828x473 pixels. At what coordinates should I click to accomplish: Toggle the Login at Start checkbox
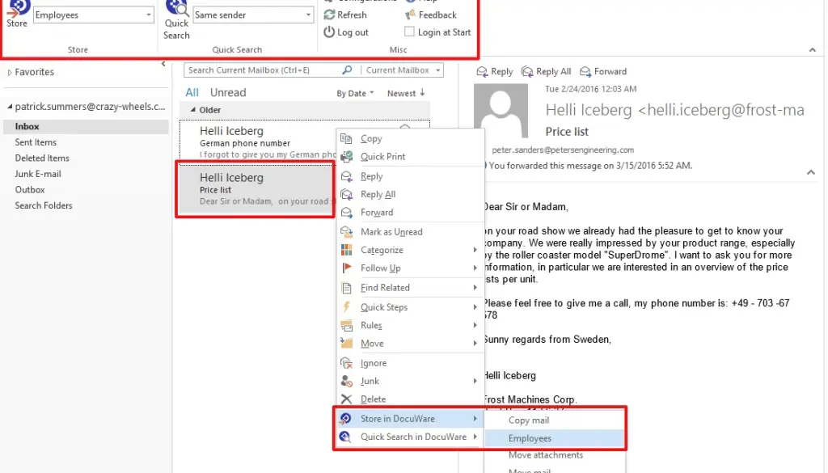tap(409, 32)
